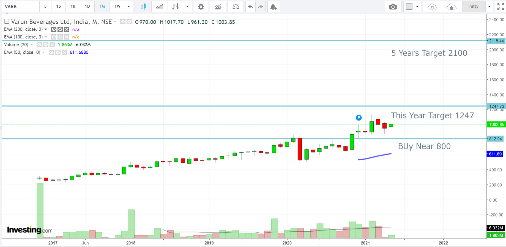Select the 1247.73 horizontal line price label
Image resolution: width=506 pixels, height=247 pixels.
tap(496, 106)
